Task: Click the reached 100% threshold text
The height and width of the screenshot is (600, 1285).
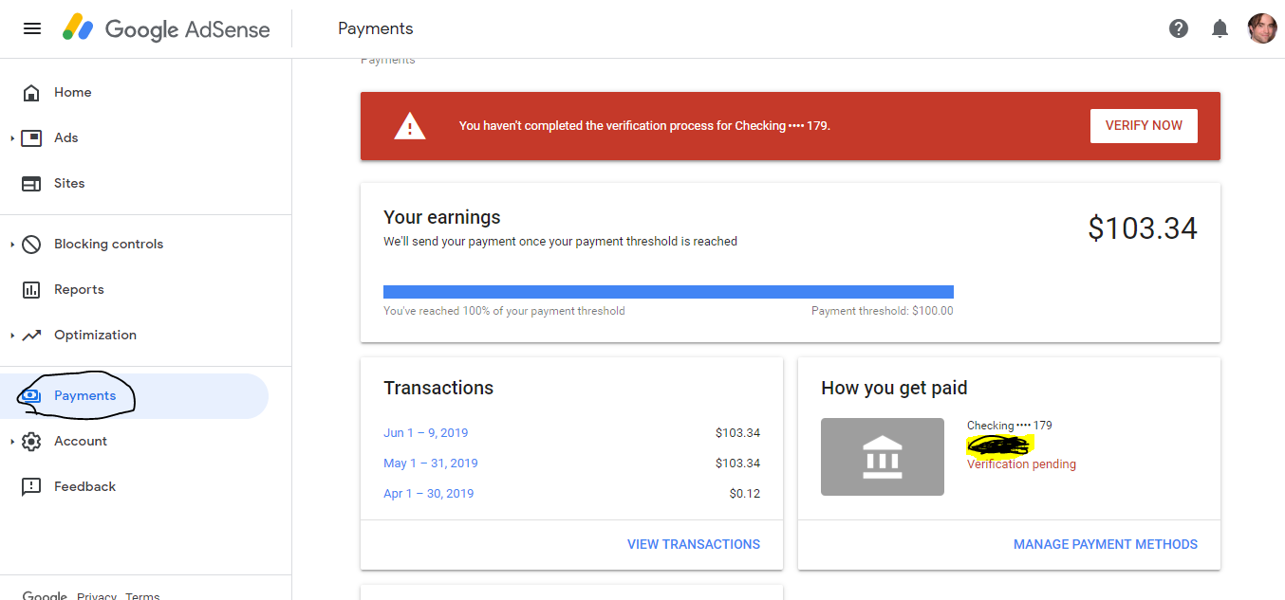Action: (504, 311)
